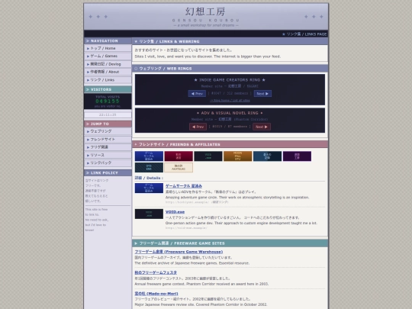Open 幻想工房 member link in ADV Ring

click(x=225, y=119)
